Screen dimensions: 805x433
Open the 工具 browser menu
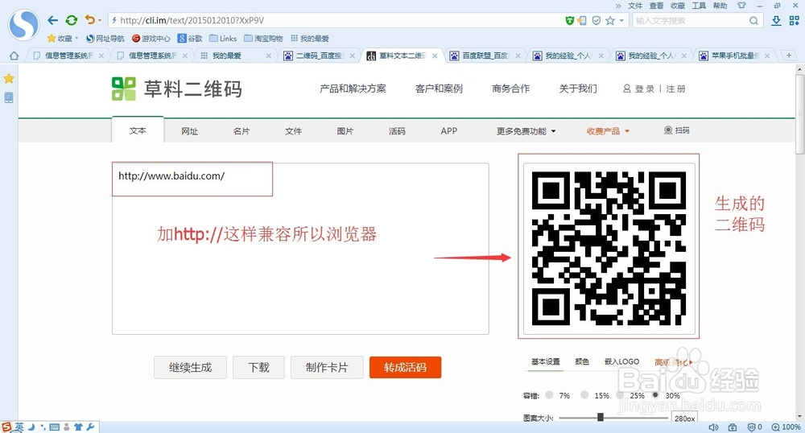(x=699, y=6)
